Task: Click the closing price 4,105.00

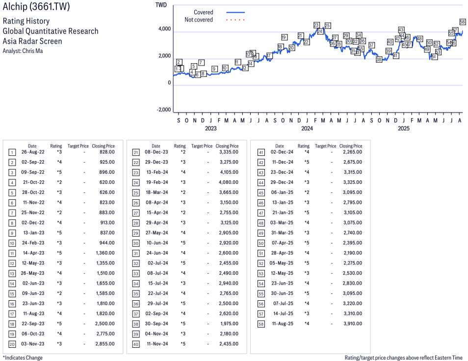Action: click(x=229, y=172)
